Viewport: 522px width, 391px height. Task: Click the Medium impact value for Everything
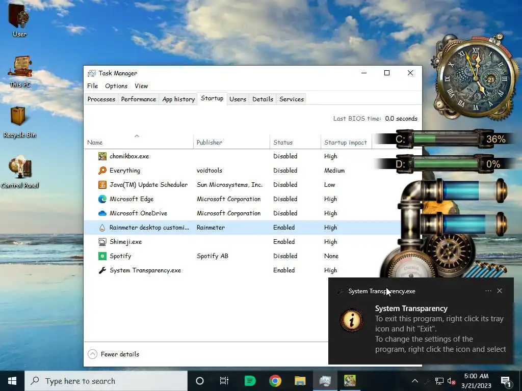pyautogui.click(x=334, y=170)
